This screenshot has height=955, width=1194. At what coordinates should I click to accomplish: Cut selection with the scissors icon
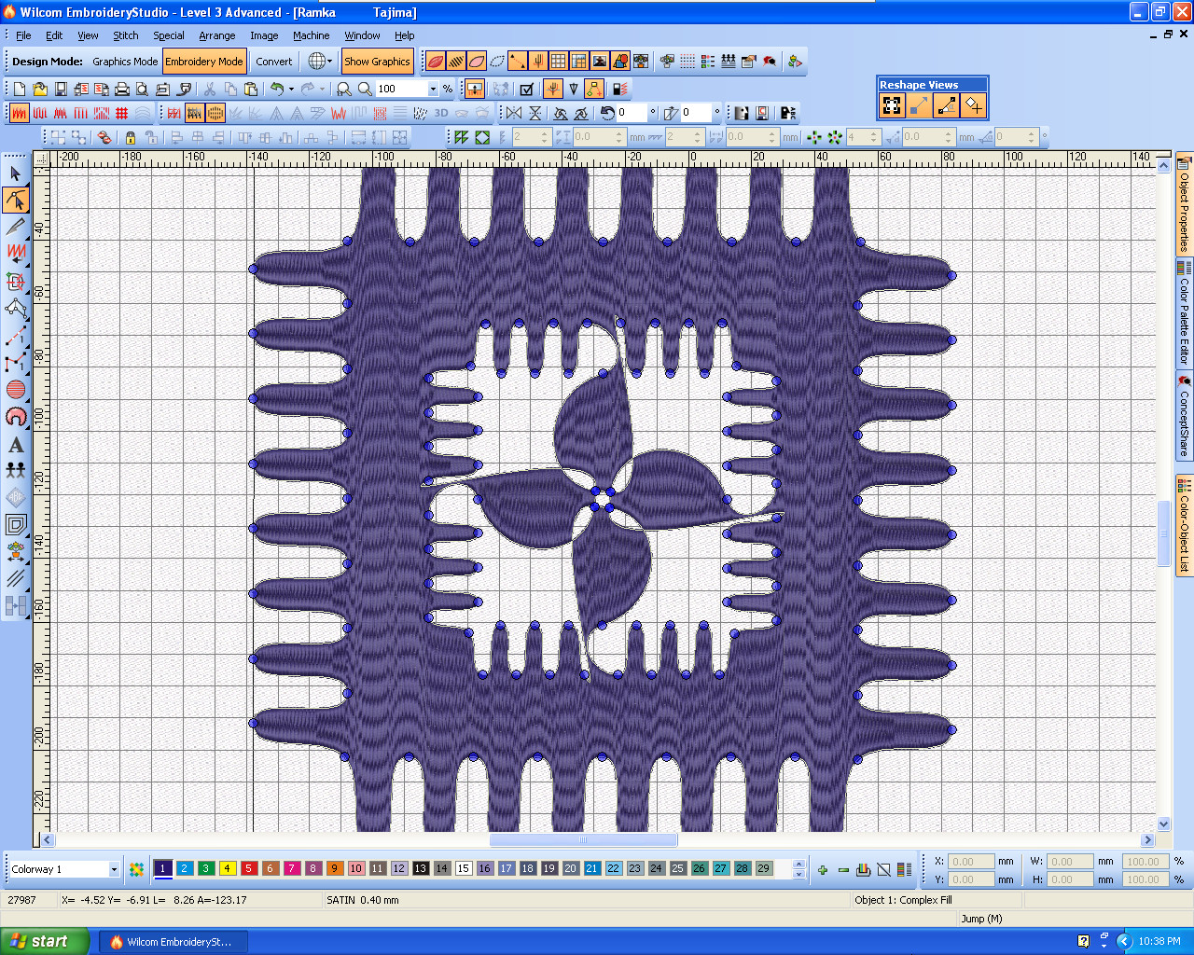[210, 89]
